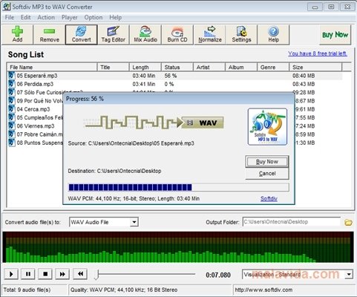Select the 09 Por Qué No Volver row
This screenshot has height=297, width=357.
pos(39,101)
